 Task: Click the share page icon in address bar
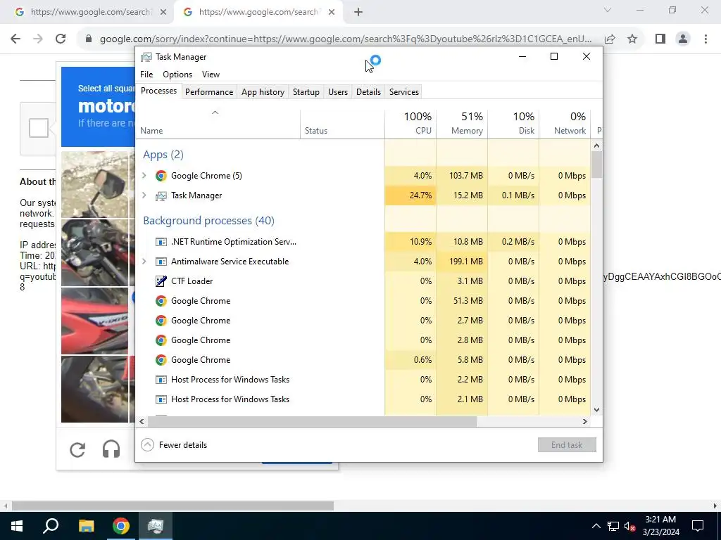610,39
